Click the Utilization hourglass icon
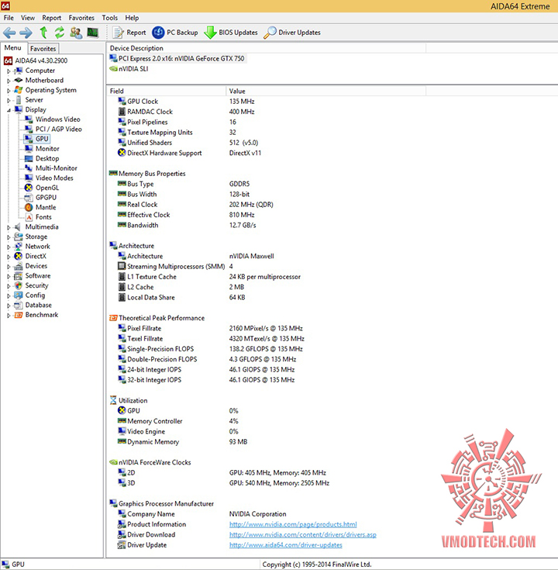Viewport: 558px width, 570px height. (x=113, y=400)
